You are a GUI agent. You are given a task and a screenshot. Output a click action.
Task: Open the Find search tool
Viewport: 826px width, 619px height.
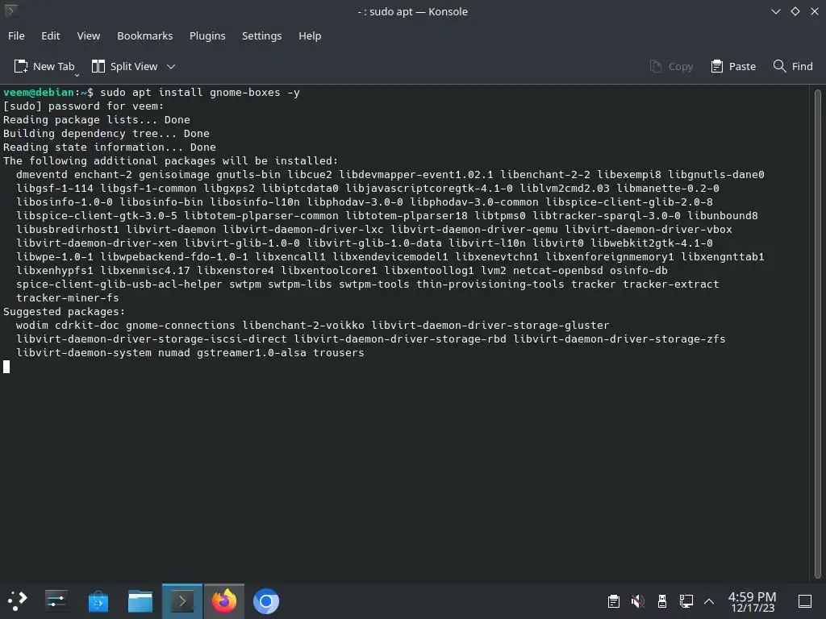(x=793, y=66)
